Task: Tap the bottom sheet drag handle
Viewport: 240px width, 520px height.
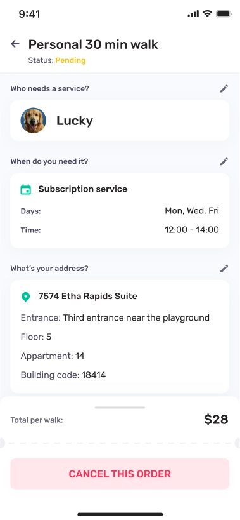Action: pos(120,407)
